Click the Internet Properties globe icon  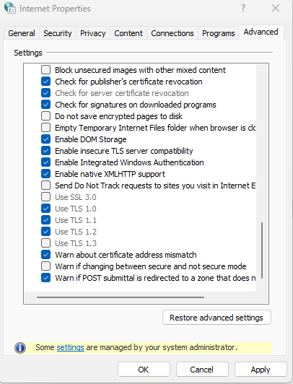coord(10,8)
